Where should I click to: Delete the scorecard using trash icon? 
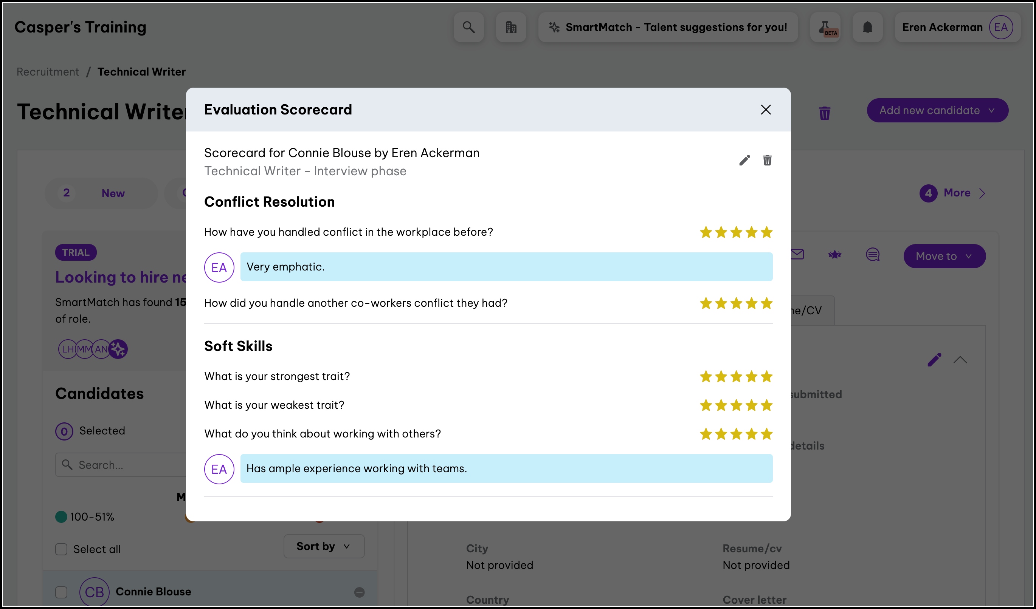767,160
